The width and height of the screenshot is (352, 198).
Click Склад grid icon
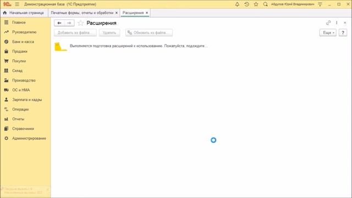(6, 70)
